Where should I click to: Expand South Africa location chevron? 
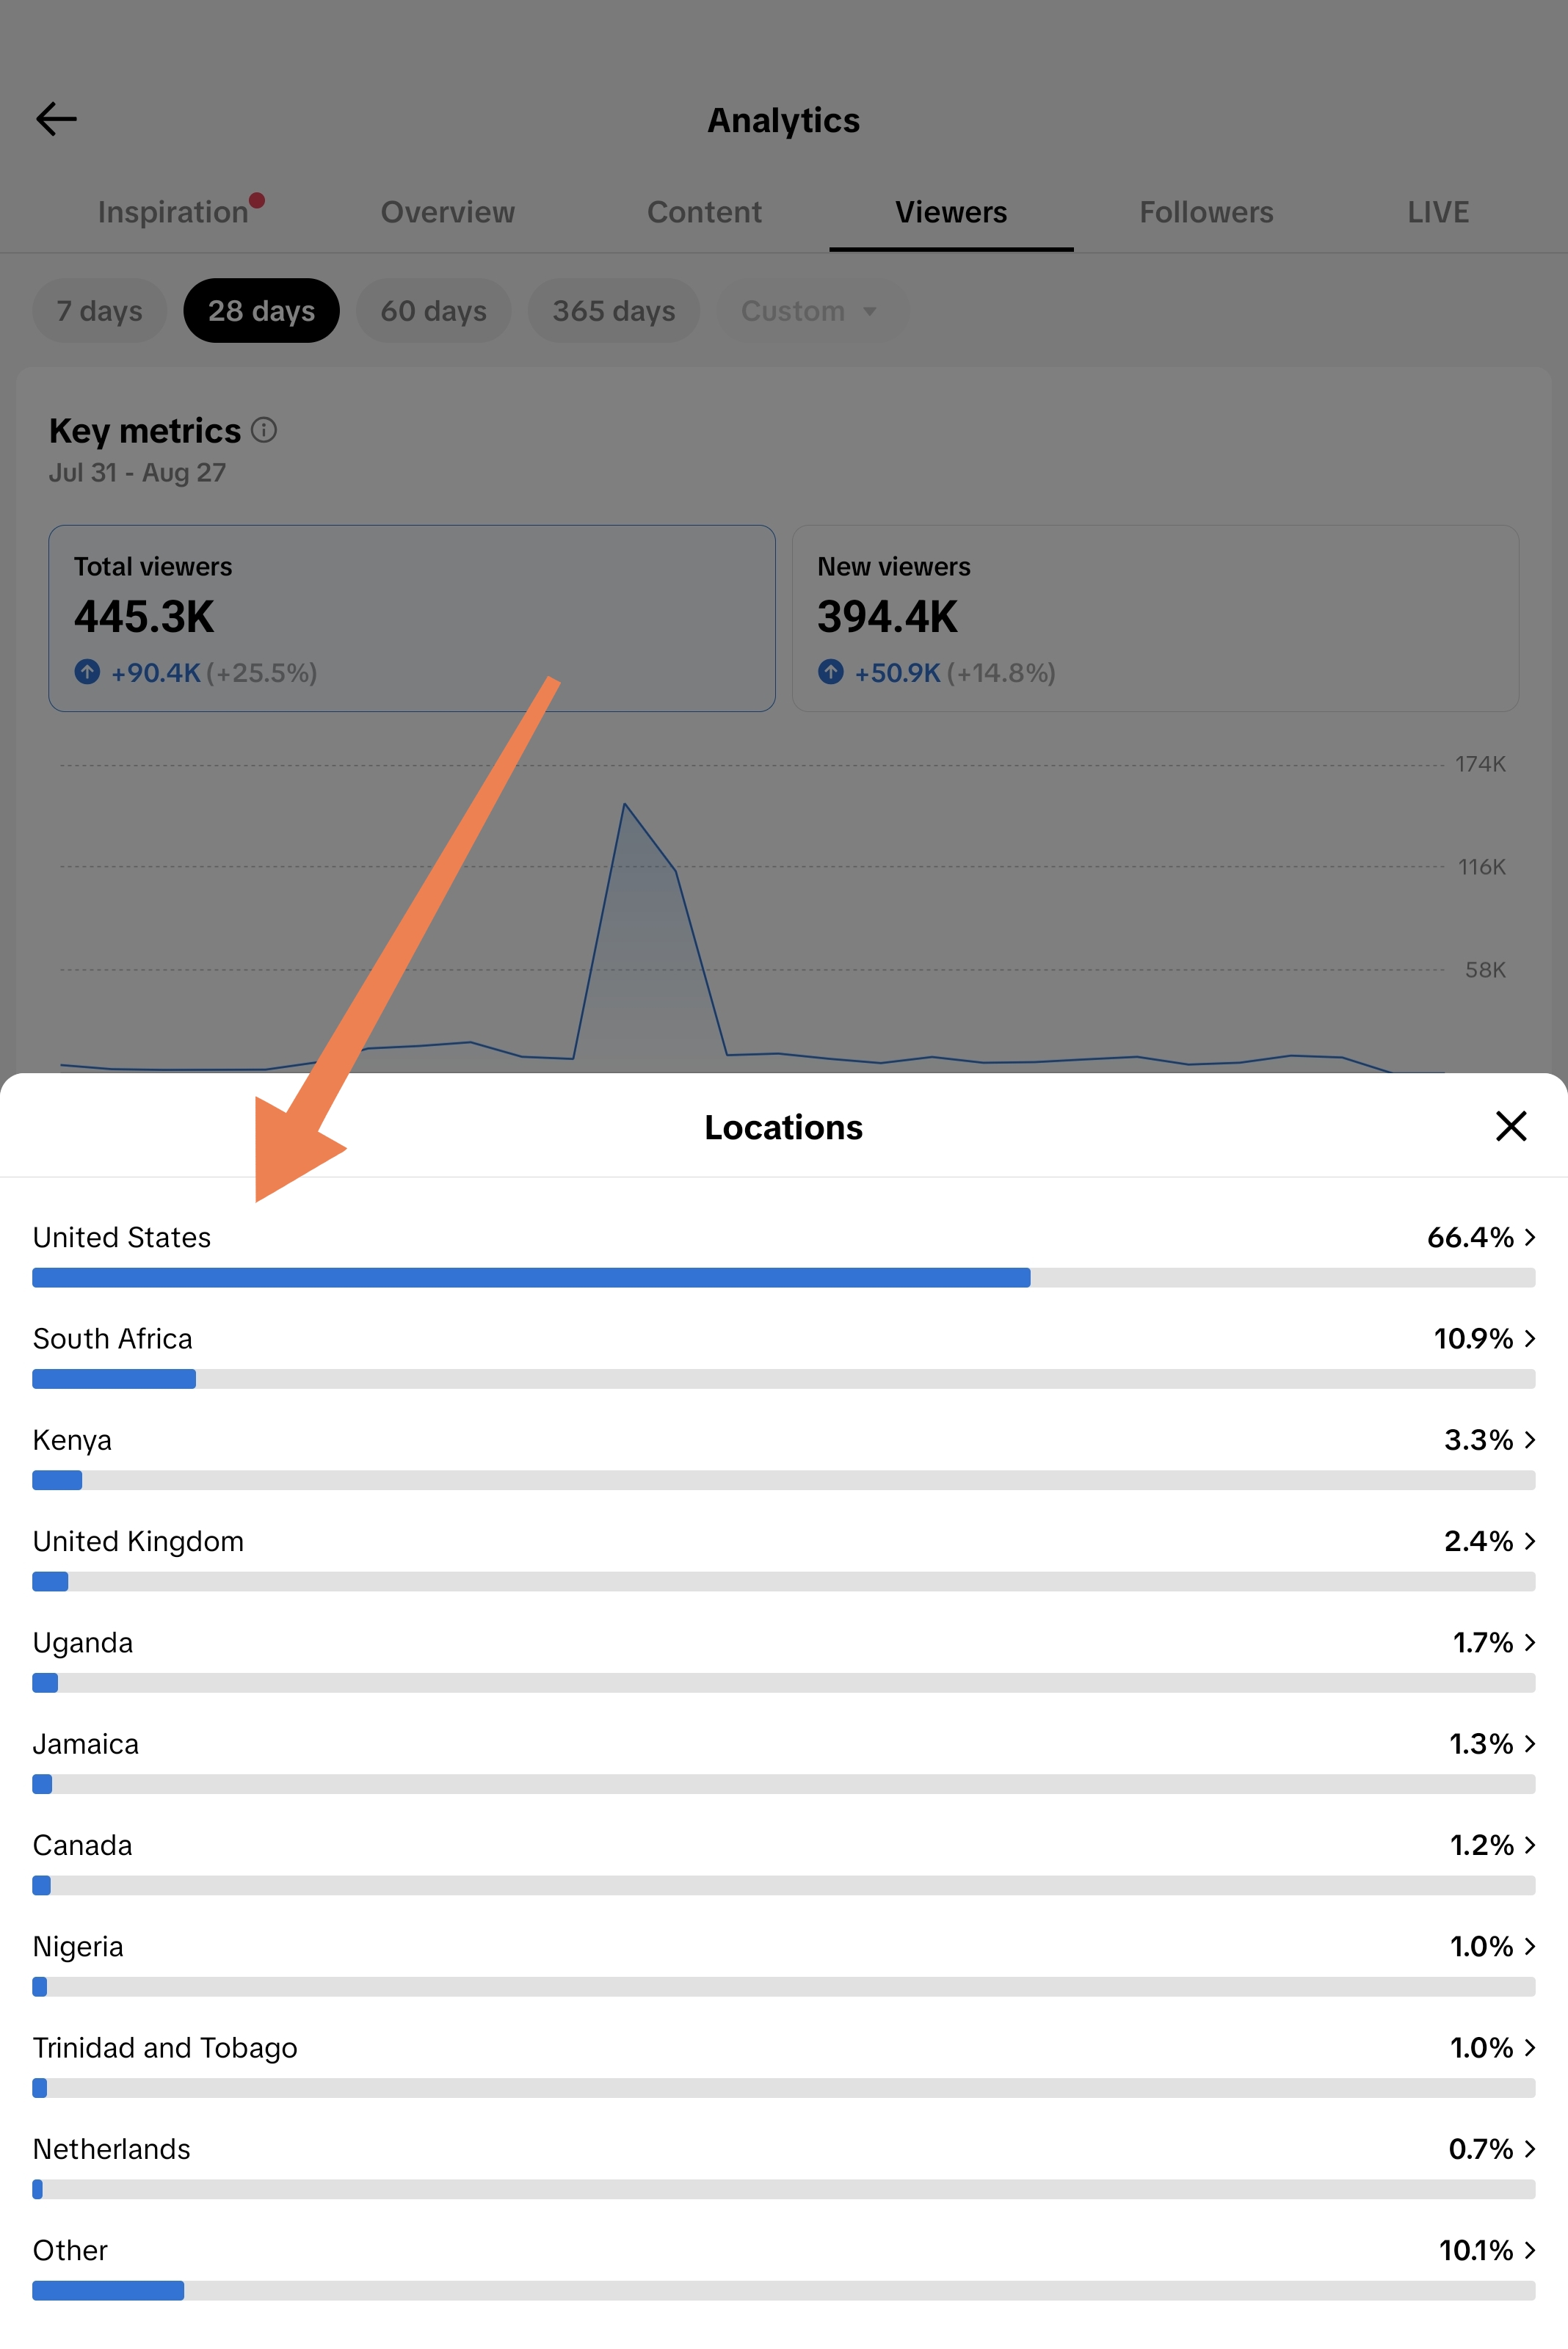pyautogui.click(x=1529, y=1339)
